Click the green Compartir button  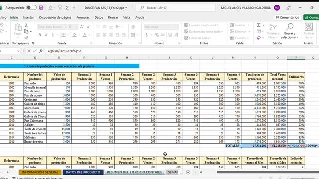[311, 18]
